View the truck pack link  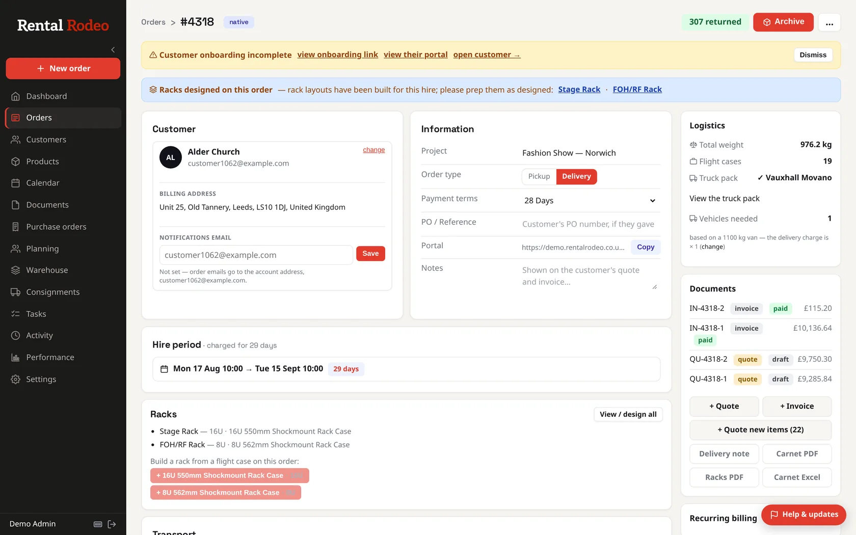[725, 198]
